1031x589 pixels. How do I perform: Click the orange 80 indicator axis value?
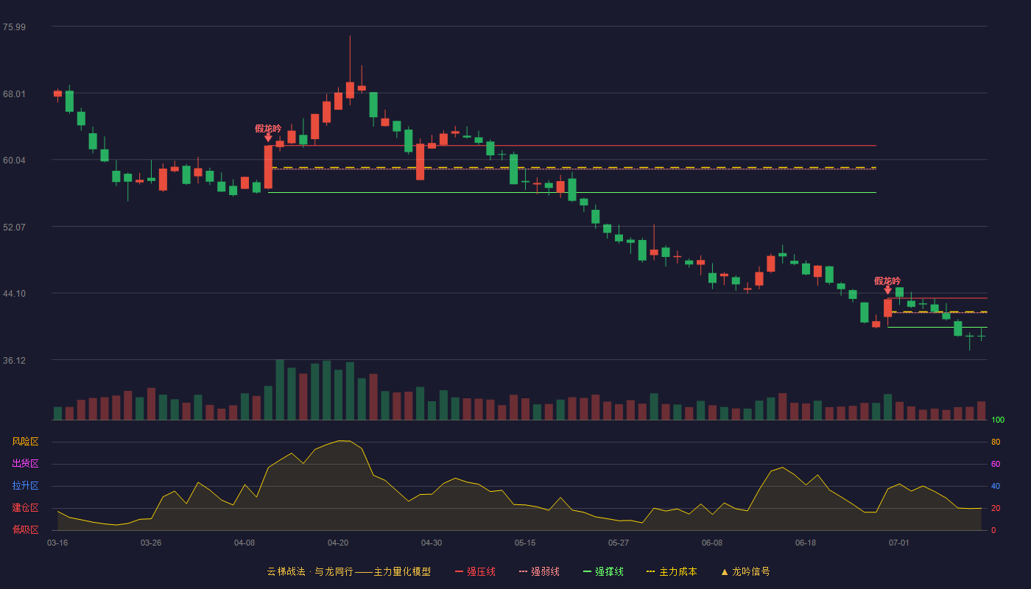[996, 442]
